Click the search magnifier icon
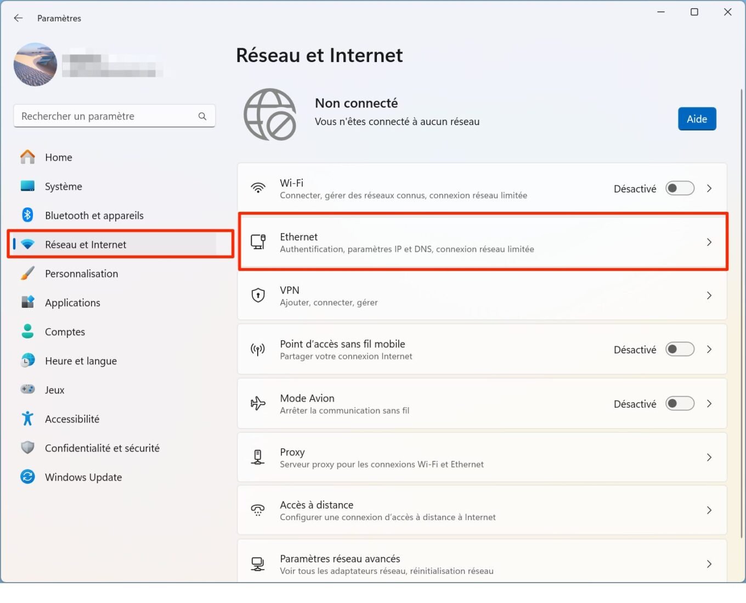This screenshot has height=603, width=746. [x=202, y=116]
